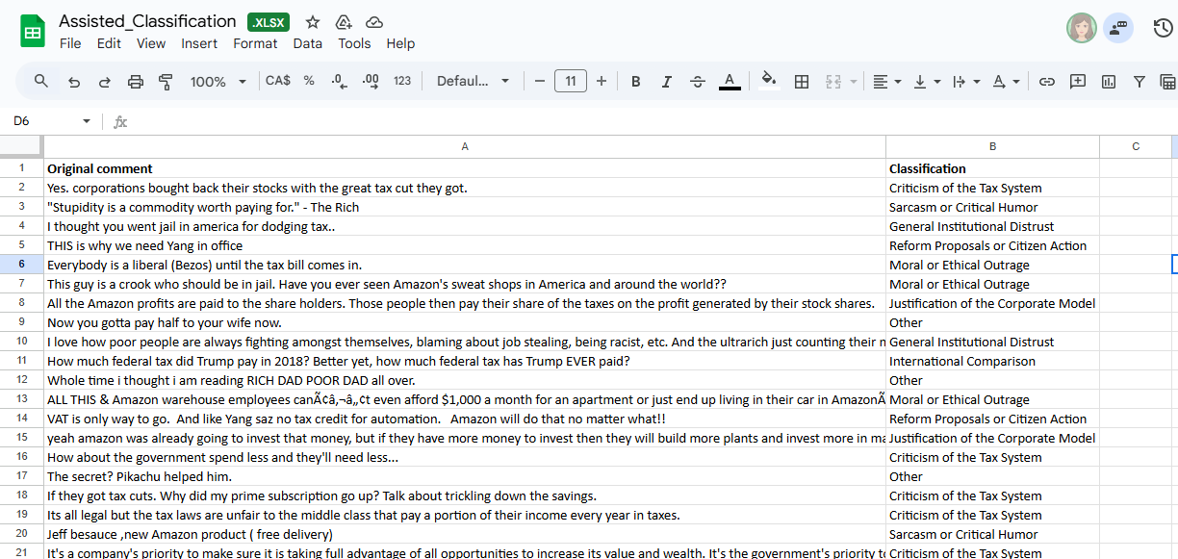Open vertical align dropdown
The image size is (1178, 559).
[926, 82]
